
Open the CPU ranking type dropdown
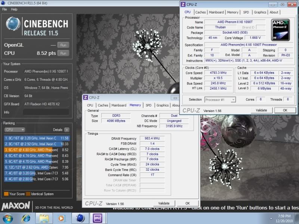[15, 130]
